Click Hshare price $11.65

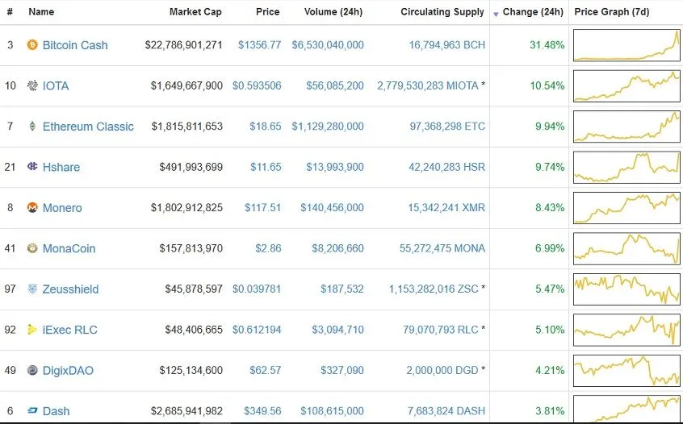[266, 167]
